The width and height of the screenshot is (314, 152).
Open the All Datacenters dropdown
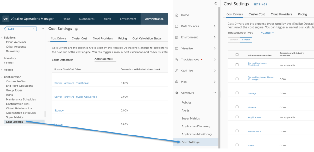105,59
